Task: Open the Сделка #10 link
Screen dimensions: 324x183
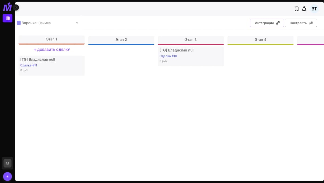Action: click(168, 56)
